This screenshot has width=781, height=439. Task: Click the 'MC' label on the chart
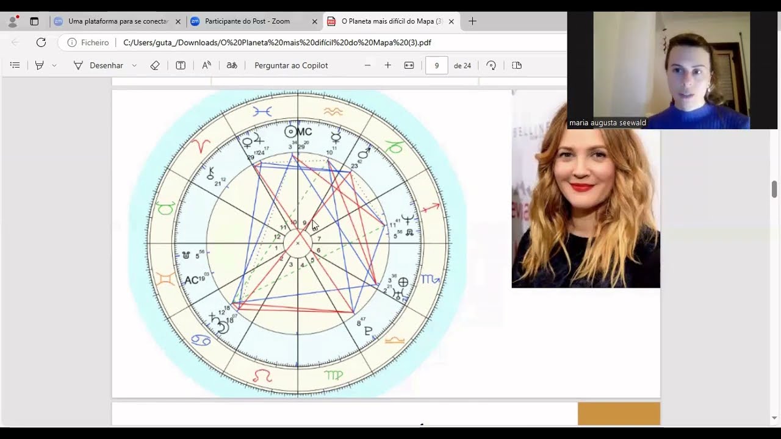pos(304,132)
